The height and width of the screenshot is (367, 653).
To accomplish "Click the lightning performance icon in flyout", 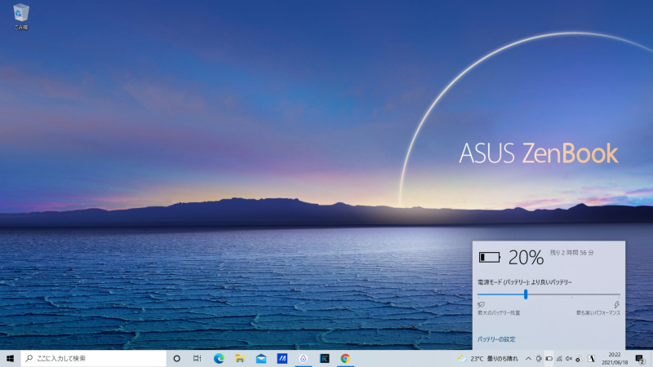I will 617,304.
